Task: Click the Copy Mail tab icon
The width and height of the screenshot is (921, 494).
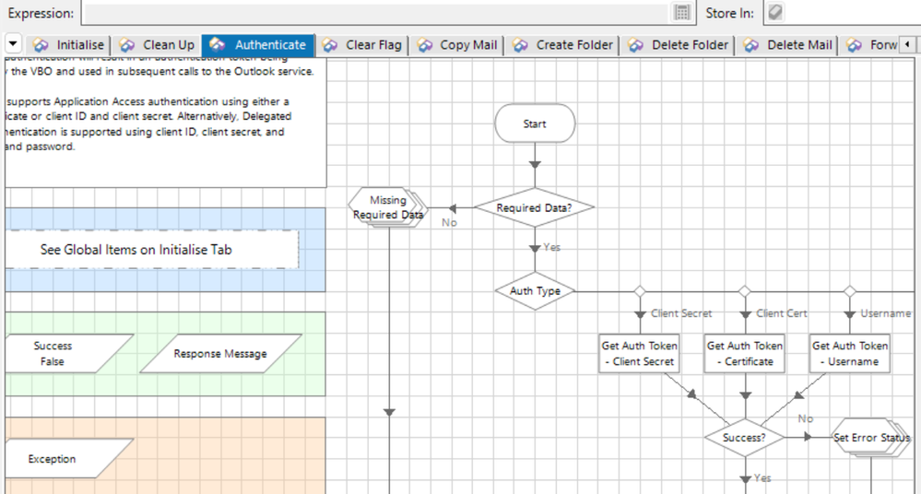Action: coord(424,45)
